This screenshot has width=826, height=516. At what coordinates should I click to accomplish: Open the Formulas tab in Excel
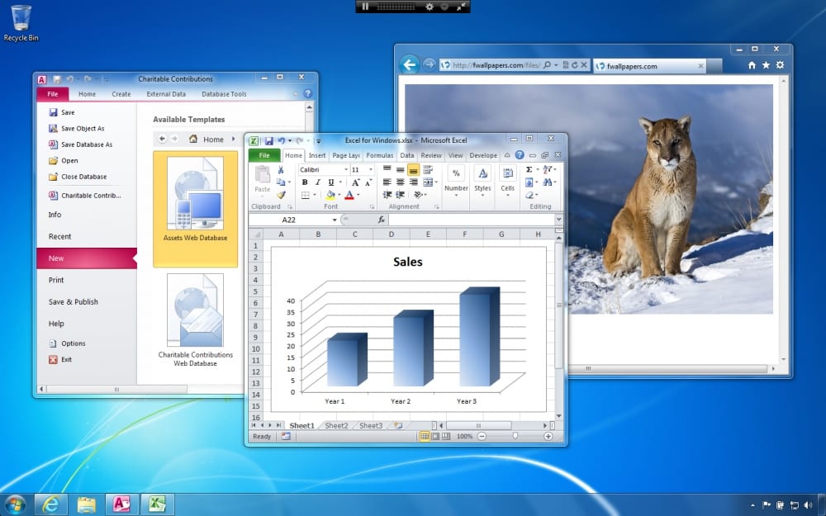(380, 155)
